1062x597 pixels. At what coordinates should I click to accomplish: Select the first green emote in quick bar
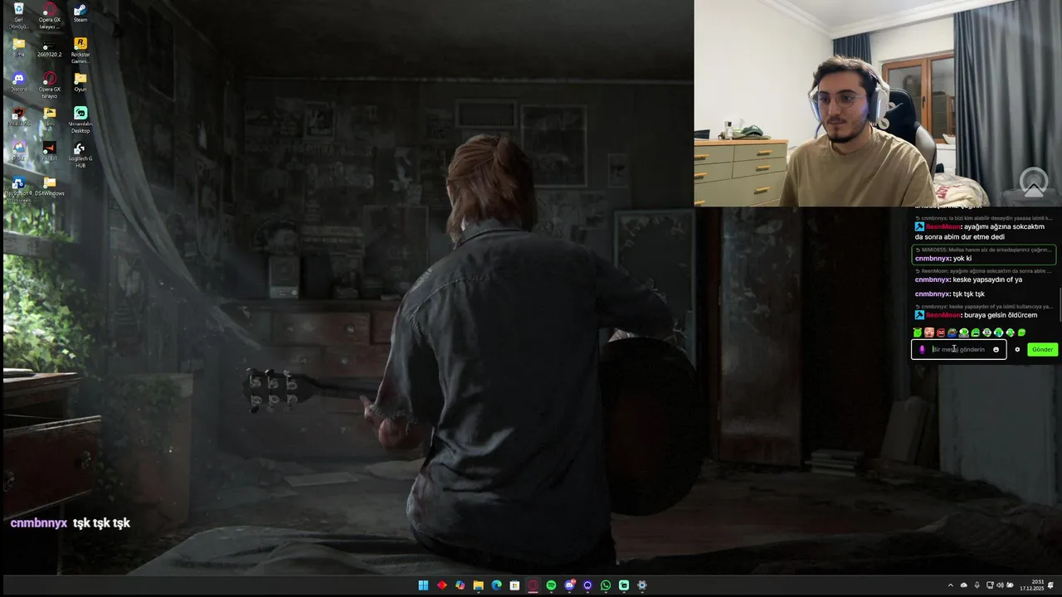coord(918,332)
